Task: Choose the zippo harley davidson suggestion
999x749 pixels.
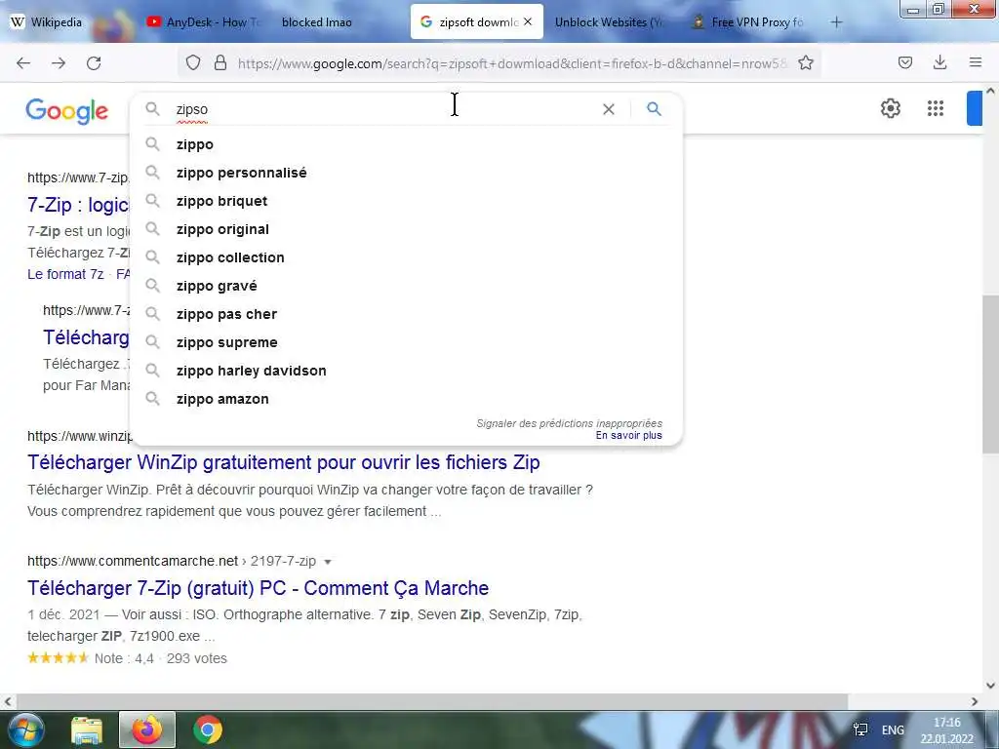Action: click(406, 371)
